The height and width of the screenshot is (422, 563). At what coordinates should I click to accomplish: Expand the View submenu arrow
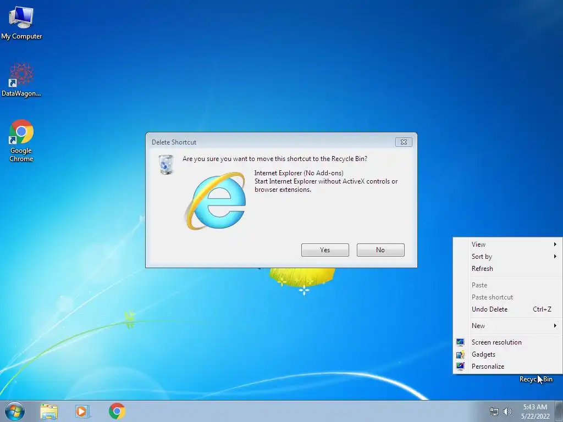click(x=555, y=245)
